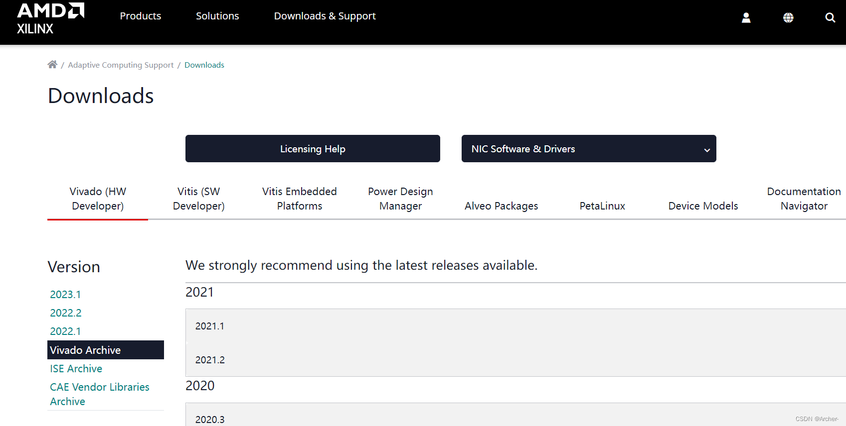Open CAE Vendor Libraries Archive link

tap(100, 394)
